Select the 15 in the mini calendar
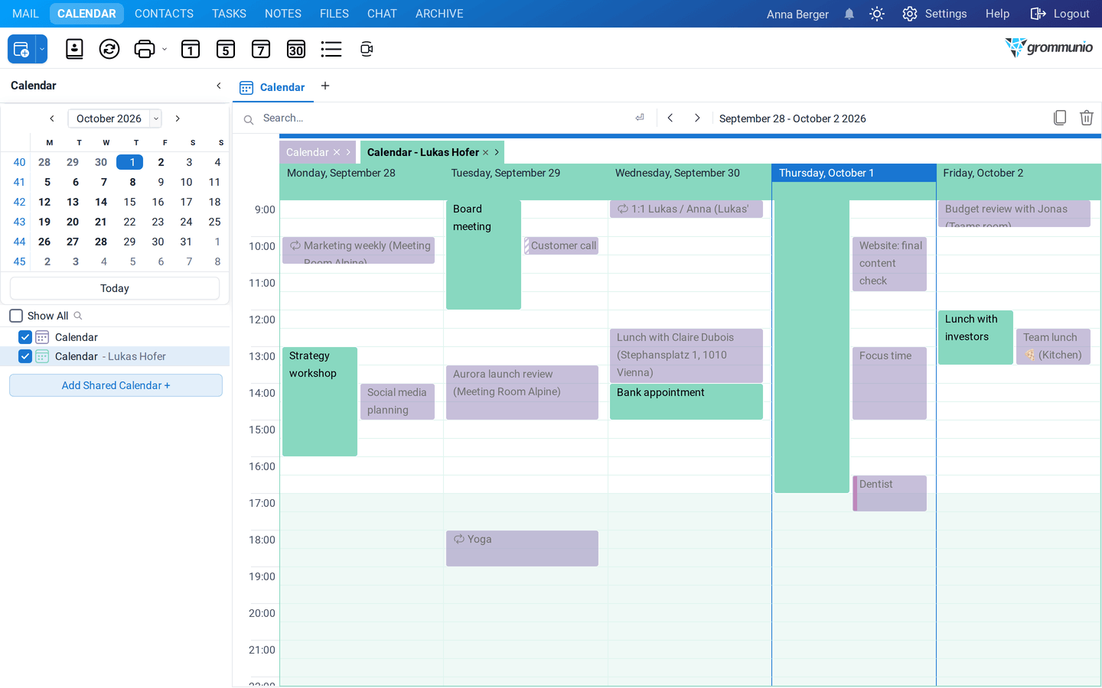The width and height of the screenshot is (1102, 688). click(x=130, y=202)
